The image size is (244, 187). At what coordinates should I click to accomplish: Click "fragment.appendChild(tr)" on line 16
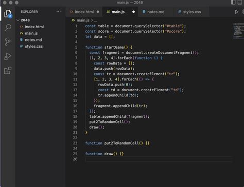[119, 106]
